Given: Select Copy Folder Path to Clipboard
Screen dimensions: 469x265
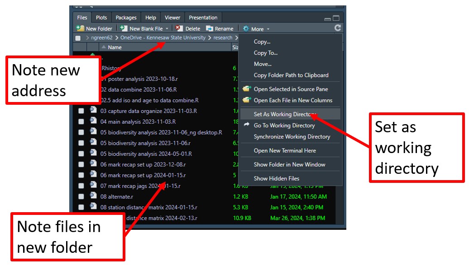Looking at the screenshot, I should click(x=290, y=75).
